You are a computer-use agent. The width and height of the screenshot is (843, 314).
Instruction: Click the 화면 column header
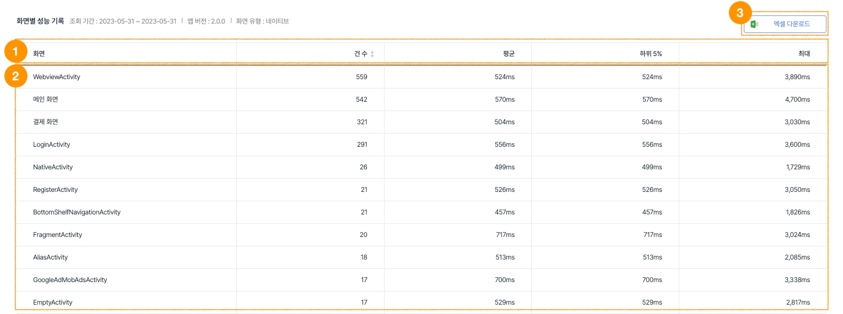coord(39,54)
